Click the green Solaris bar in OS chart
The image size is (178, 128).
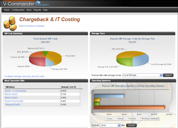96,104
